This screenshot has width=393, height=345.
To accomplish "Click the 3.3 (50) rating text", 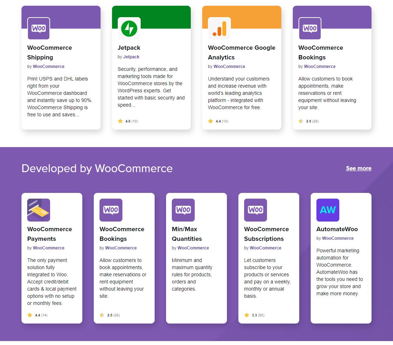I will click(x=258, y=315).
